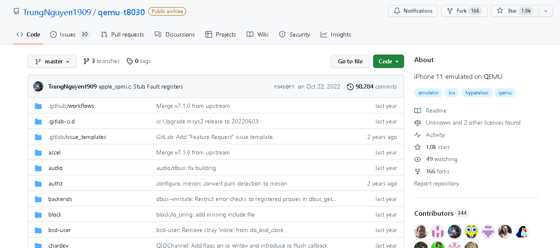Click the commits history clock icon
This screenshot has height=248, width=560.
click(350, 87)
